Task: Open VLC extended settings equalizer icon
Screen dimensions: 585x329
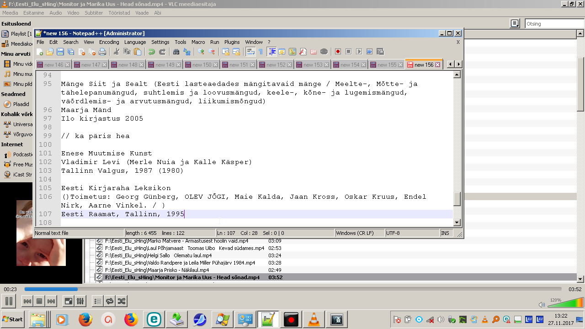Action: 80,301
